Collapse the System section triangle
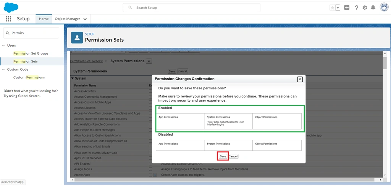This screenshot has width=391, height=186. [x=73, y=78]
